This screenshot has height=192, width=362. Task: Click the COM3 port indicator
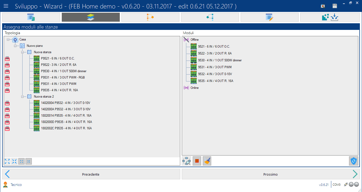click(337, 185)
